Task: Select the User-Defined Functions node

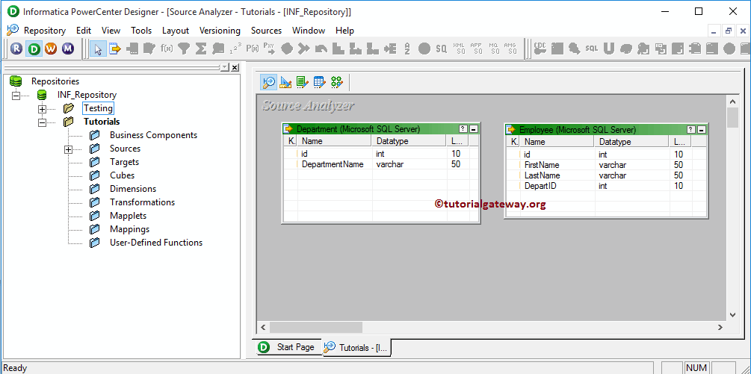Action: [x=156, y=243]
